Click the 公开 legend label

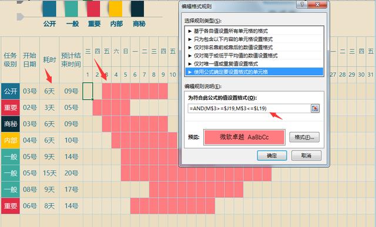pyautogui.click(x=49, y=23)
